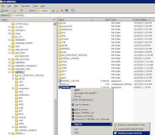Click the red Delete icon
The height and width of the screenshot is (135, 155).
pos(62,11)
